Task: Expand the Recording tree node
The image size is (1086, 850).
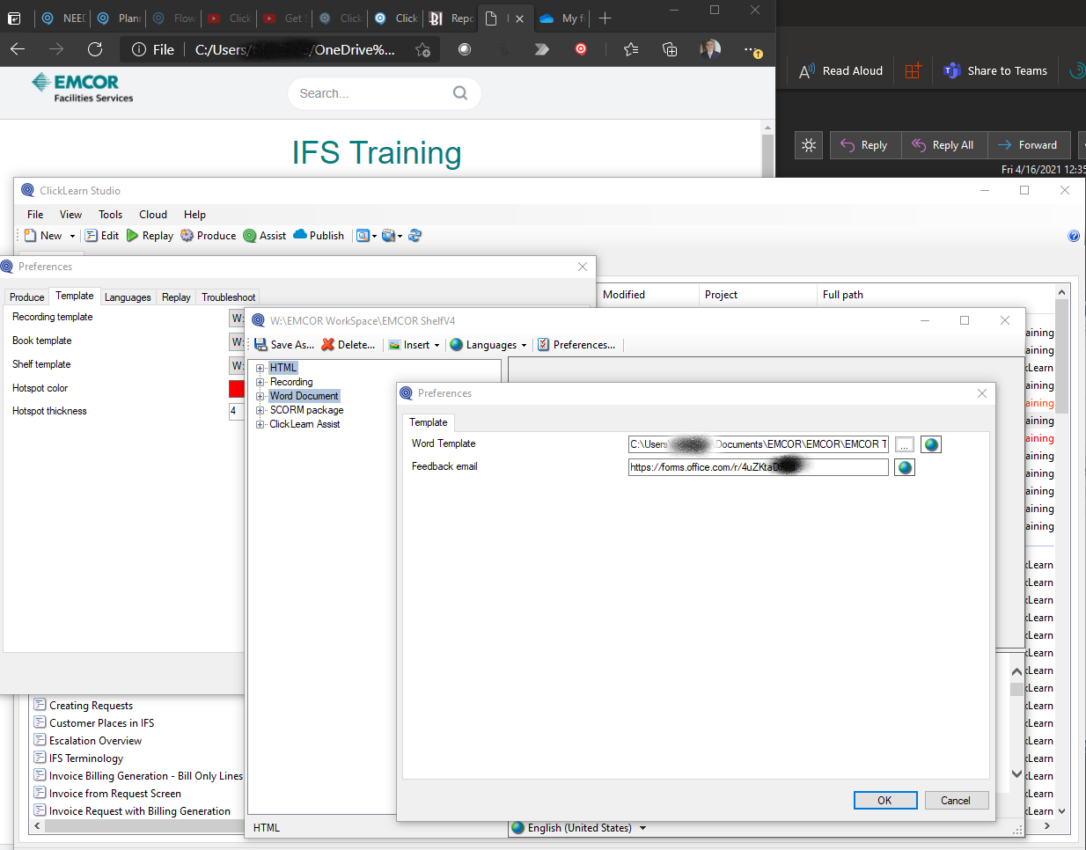Action: point(260,382)
